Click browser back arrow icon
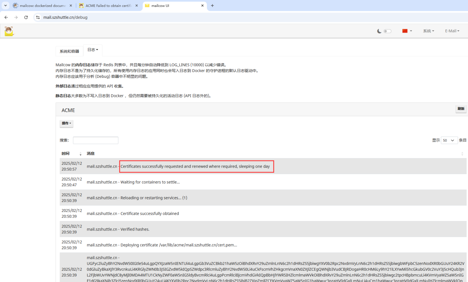The height and width of the screenshot is (282, 468). pyautogui.click(x=6, y=18)
